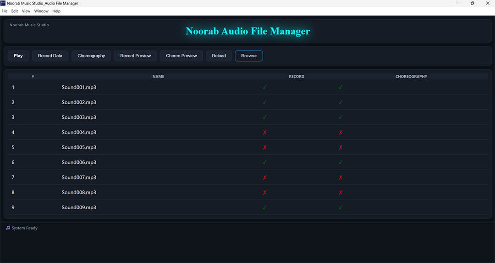Click the Play button
The height and width of the screenshot is (263, 495).
(18, 56)
